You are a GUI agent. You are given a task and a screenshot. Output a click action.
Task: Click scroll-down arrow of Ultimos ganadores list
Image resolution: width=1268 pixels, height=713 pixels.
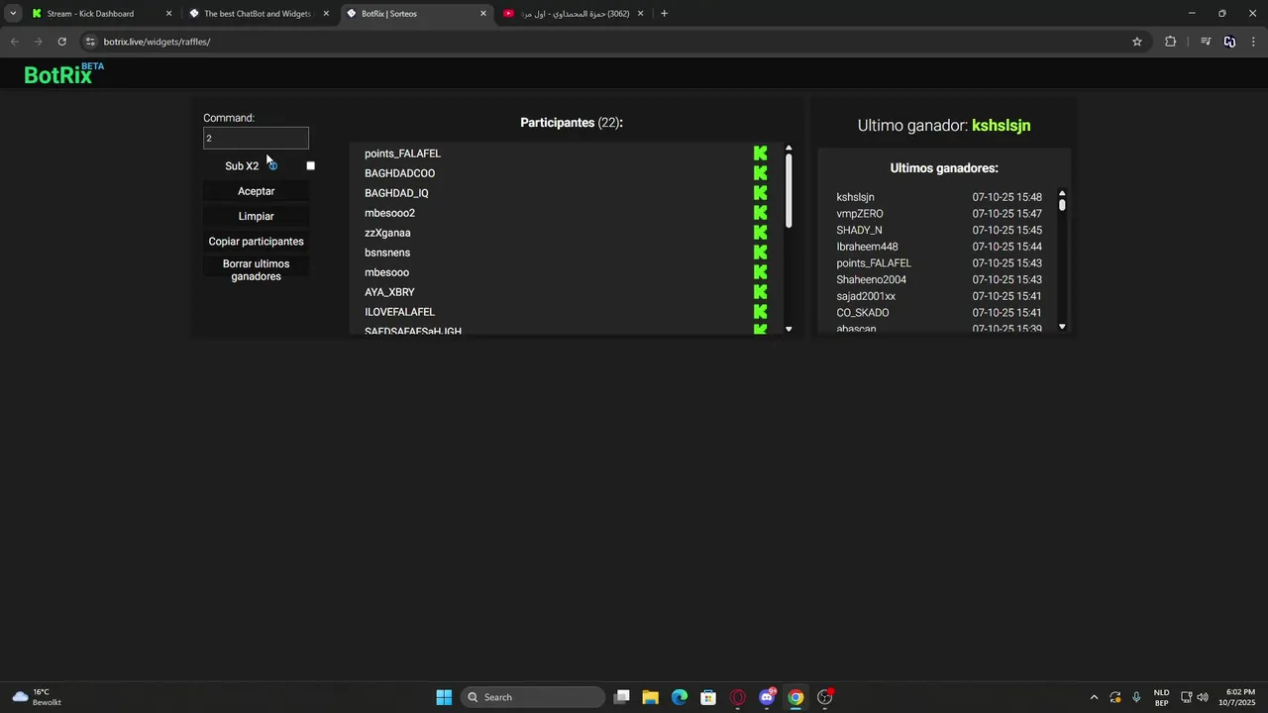(1062, 327)
